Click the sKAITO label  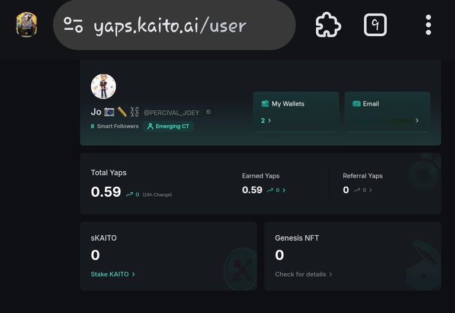tap(104, 238)
